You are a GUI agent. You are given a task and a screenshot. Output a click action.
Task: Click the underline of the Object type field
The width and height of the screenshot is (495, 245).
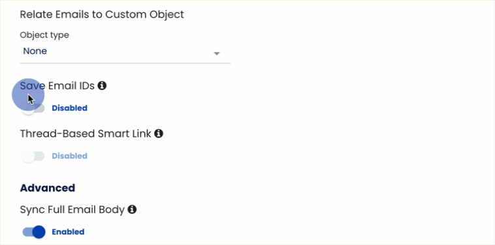(x=125, y=63)
